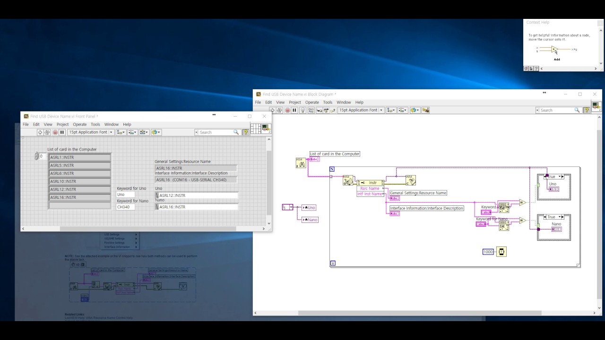
Task: Abort execution in Front Panel toolbar
Action: click(x=55, y=132)
